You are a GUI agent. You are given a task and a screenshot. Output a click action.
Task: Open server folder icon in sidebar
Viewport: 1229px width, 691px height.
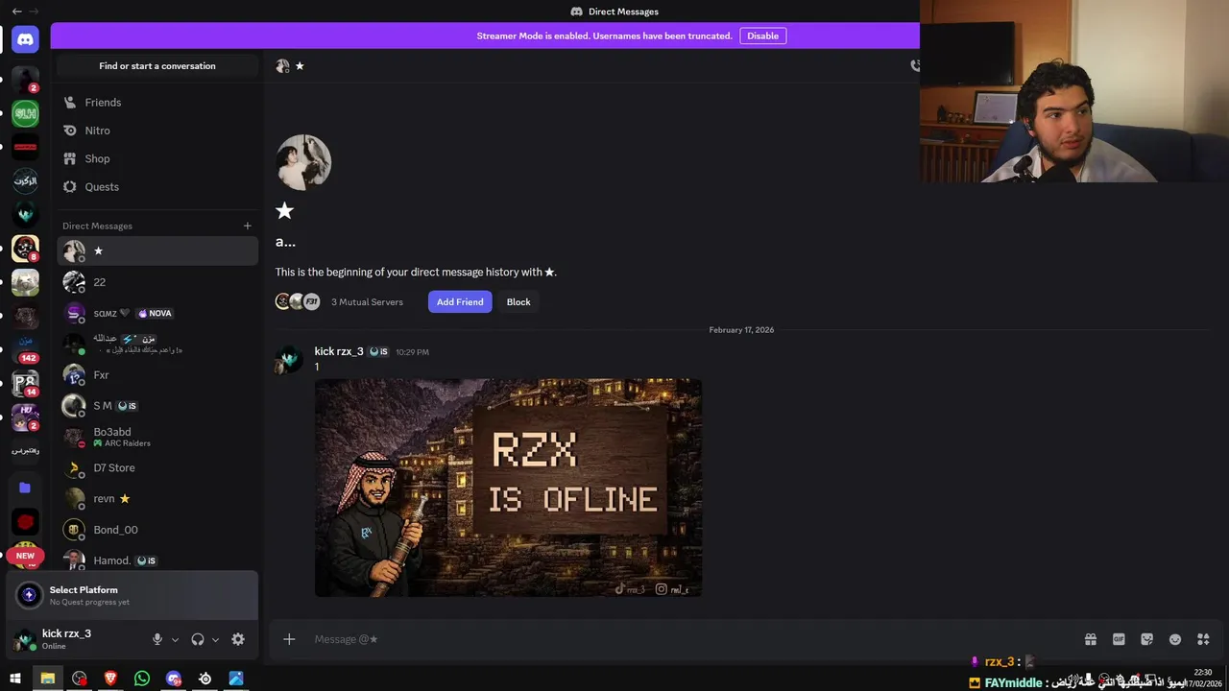point(26,488)
